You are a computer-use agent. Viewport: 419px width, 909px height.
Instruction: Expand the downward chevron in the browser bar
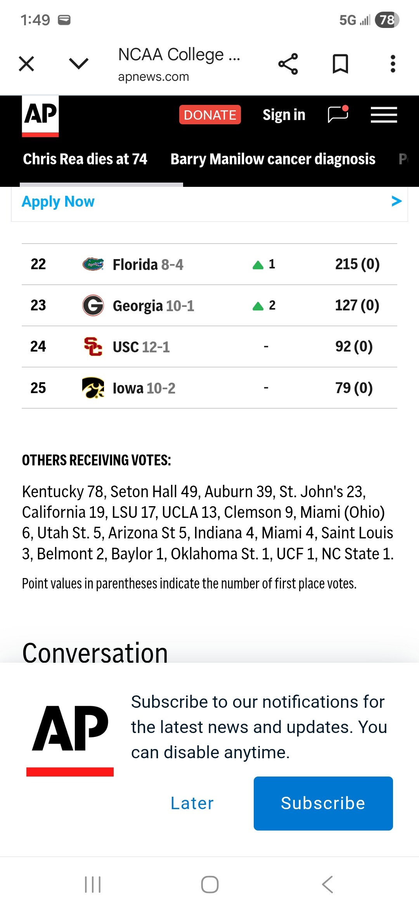tap(79, 63)
